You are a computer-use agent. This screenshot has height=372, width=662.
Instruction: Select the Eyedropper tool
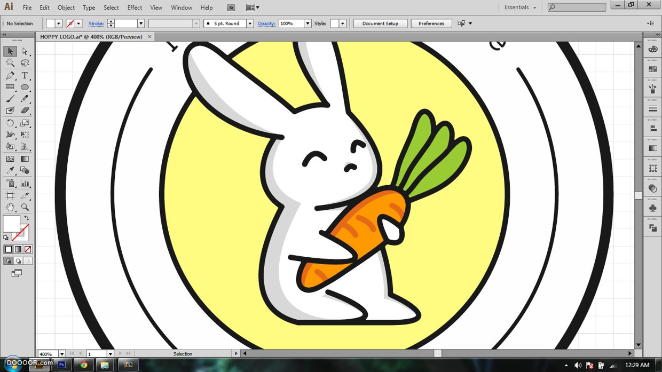pyautogui.click(x=10, y=171)
